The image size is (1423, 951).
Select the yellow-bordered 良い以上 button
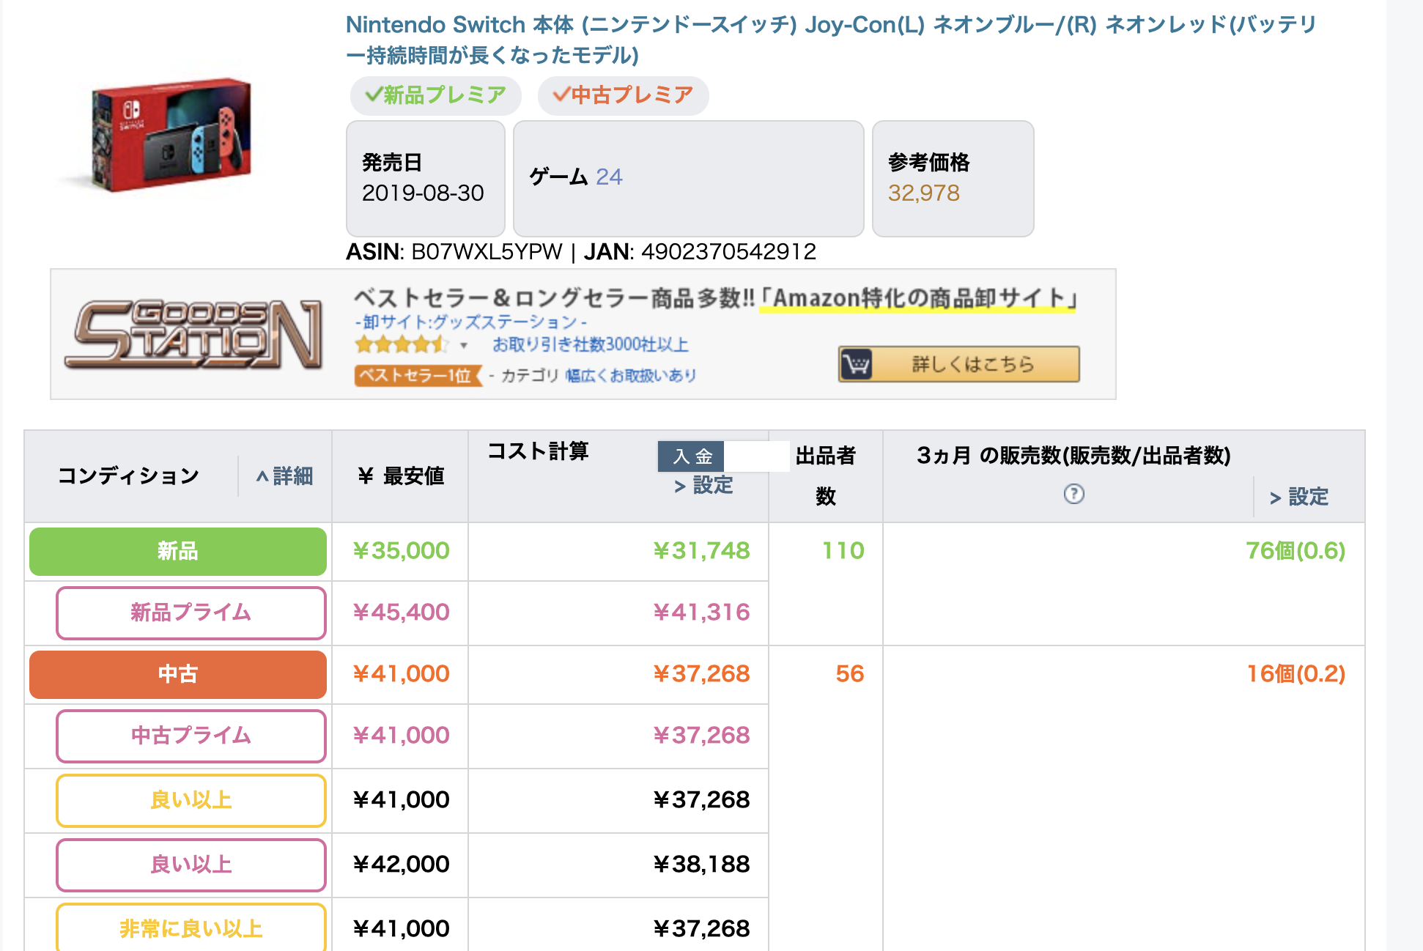tap(191, 800)
